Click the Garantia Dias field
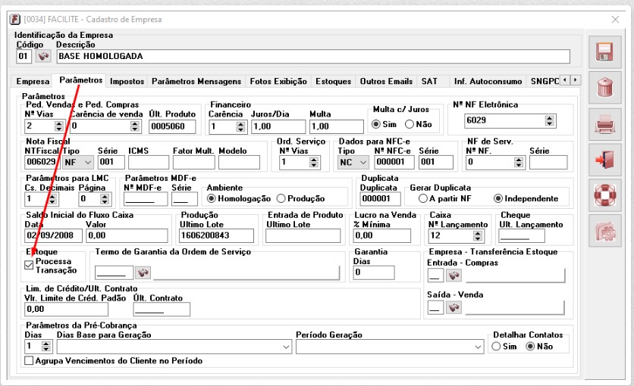 coord(374,272)
